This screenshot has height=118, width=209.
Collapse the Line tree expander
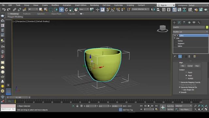pyautogui.click(x=174, y=38)
